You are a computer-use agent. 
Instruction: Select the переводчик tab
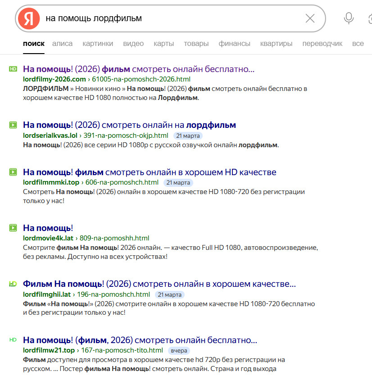click(x=322, y=44)
